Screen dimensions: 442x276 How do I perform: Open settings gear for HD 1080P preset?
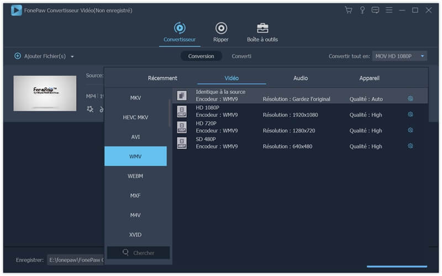[411, 114]
